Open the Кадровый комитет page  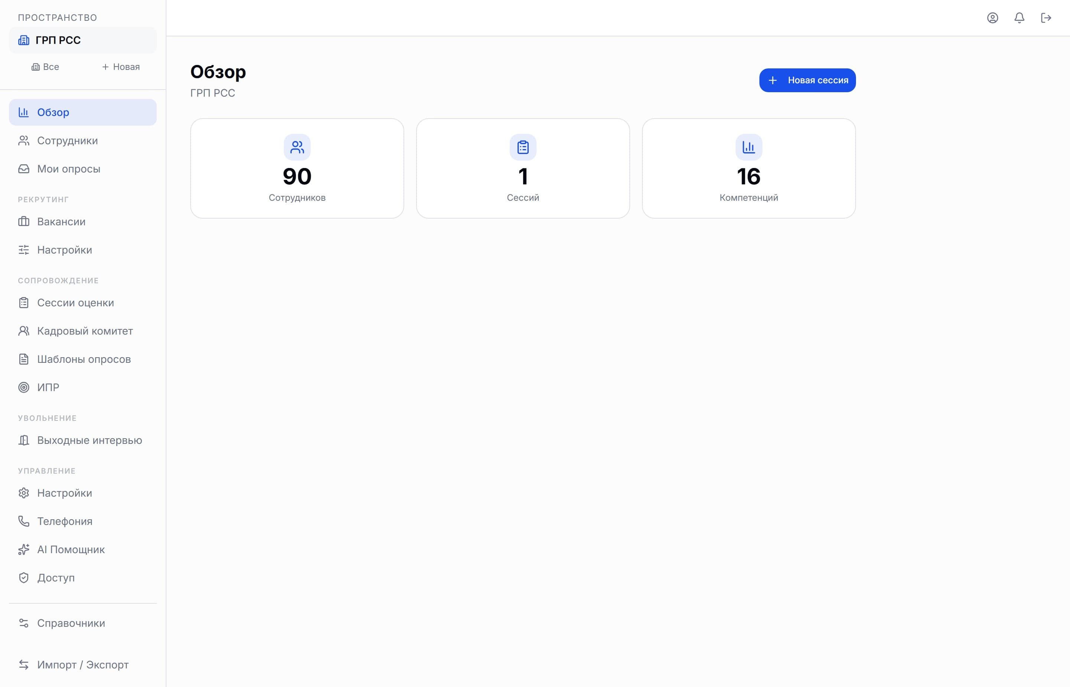click(83, 330)
